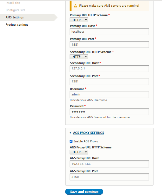162x195 pixels.
Task: Toggle the Enable AGS Proxy checkbox
Action: pos(71,141)
